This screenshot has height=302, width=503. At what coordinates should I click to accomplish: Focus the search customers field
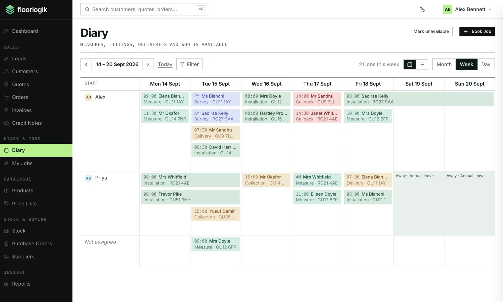click(145, 9)
